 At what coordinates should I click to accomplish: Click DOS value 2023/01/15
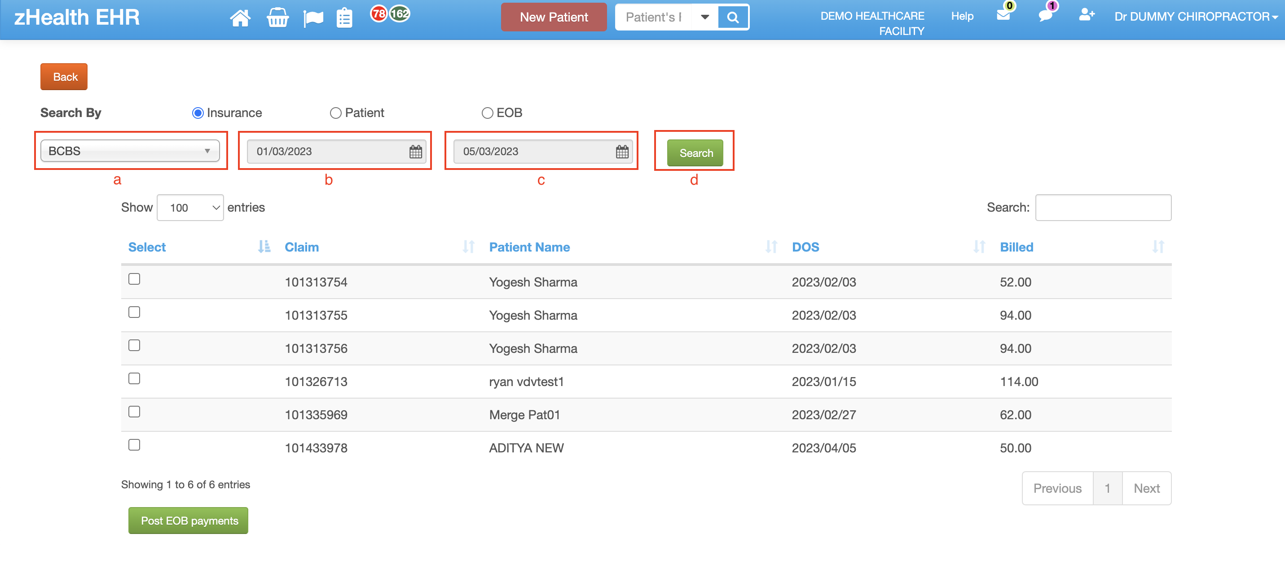click(x=824, y=382)
